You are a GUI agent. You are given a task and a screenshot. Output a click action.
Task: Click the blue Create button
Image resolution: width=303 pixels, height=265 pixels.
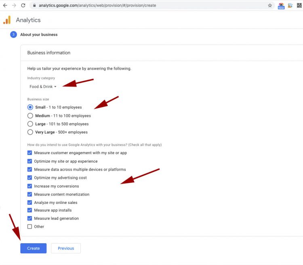click(34, 248)
